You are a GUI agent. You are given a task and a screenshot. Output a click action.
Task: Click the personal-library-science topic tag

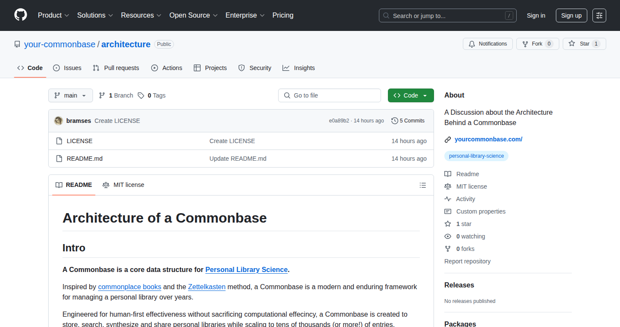[476, 156]
